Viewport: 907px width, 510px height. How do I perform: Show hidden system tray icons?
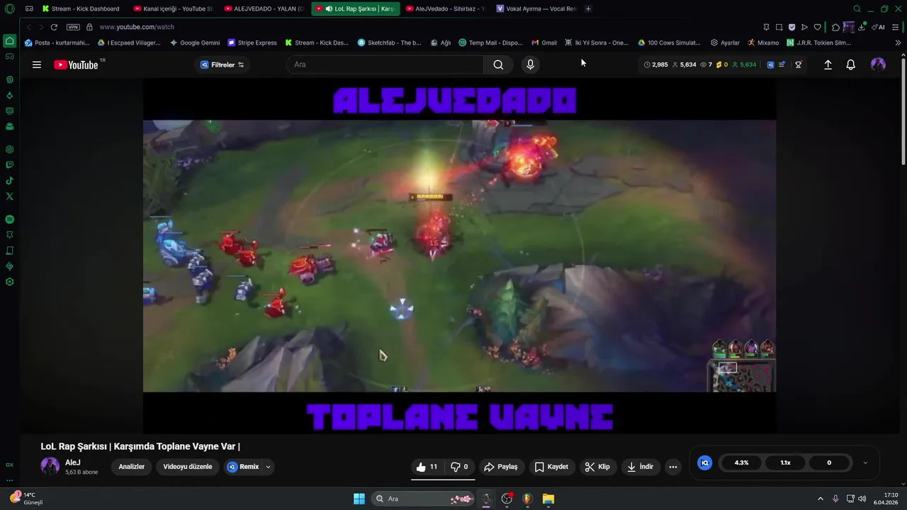click(x=821, y=499)
